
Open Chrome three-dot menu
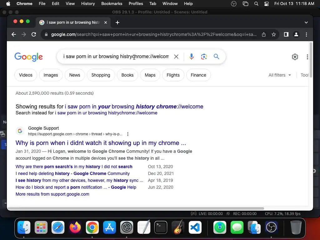[306, 34]
